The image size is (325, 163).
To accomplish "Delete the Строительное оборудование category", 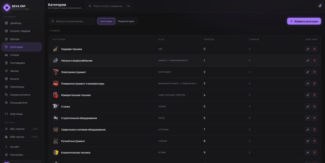I will pyautogui.click(x=314, y=118).
